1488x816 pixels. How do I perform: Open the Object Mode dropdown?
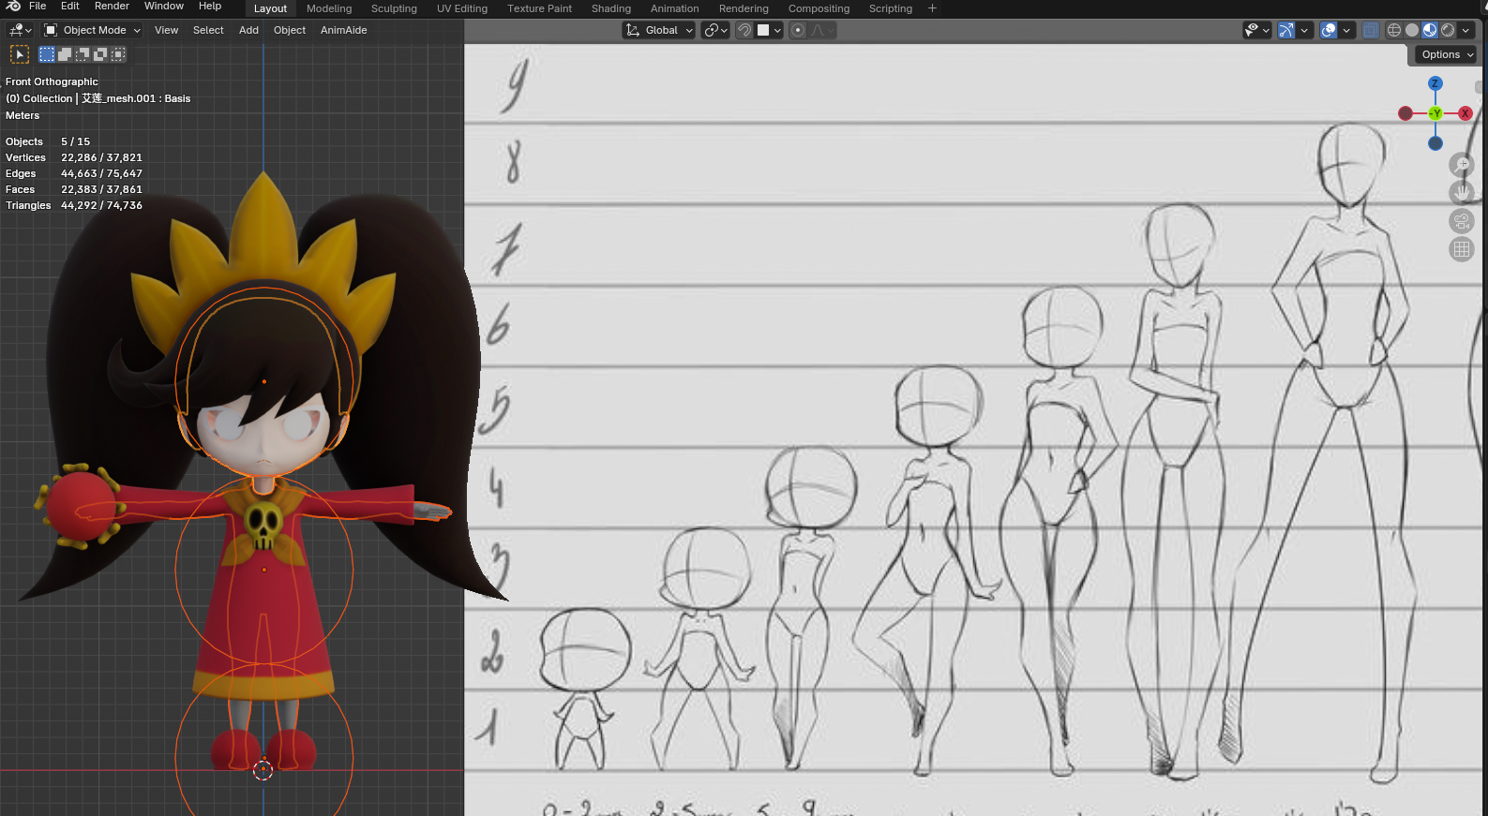tap(92, 30)
